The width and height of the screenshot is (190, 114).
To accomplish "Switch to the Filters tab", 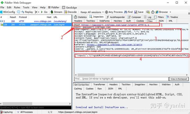I will tap(159, 17).
